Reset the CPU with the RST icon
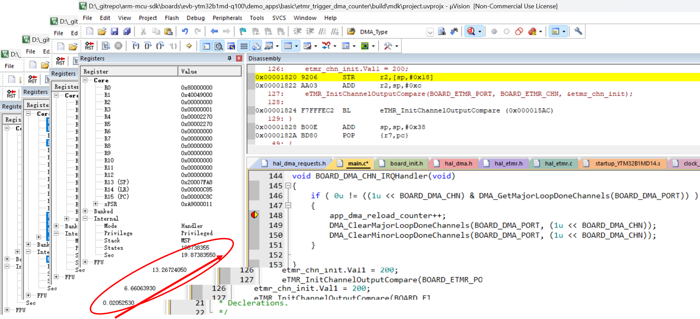Screen dimensions: 700x319 [x=89, y=46]
